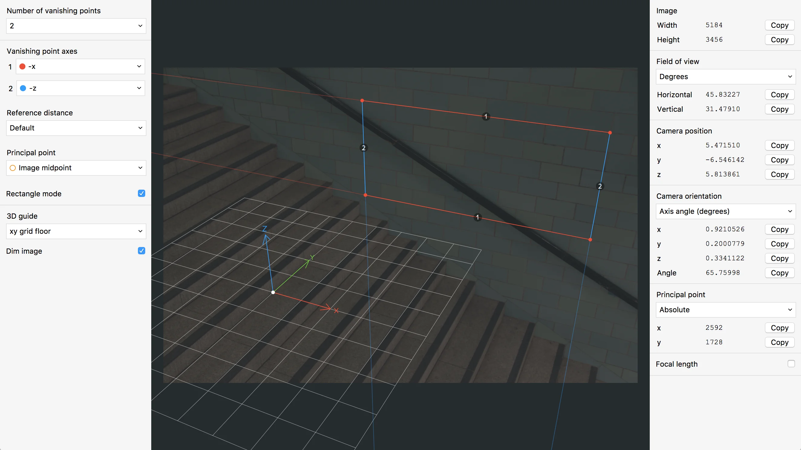The height and width of the screenshot is (450, 801).
Task: Toggle the Dim image checkbox
Action: (x=141, y=251)
